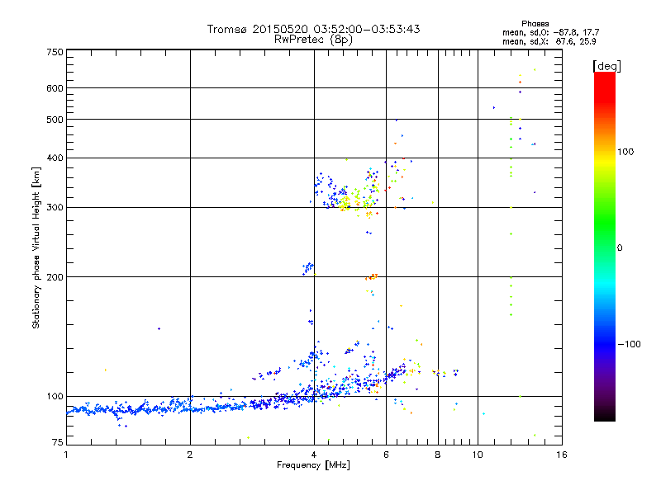Click the 'mean, sd,X: 87.6, 25.9' text
This screenshot has width=661, height=495.
click(549, 41)
